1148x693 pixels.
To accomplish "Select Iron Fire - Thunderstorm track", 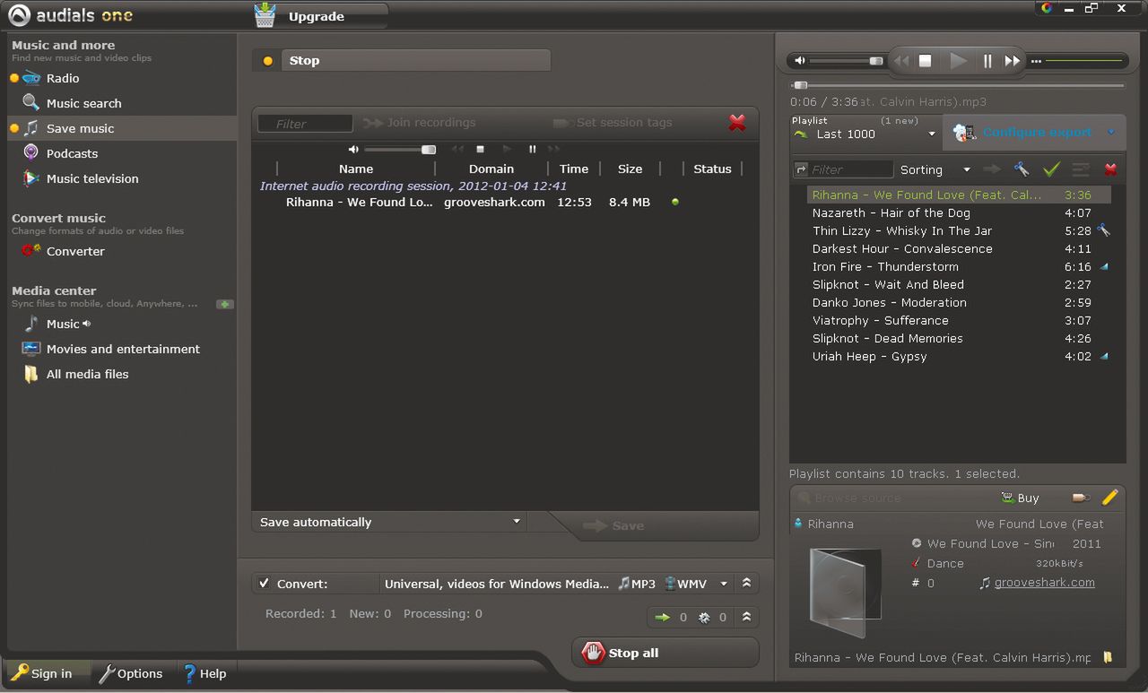I will click(x=957, y=266).
